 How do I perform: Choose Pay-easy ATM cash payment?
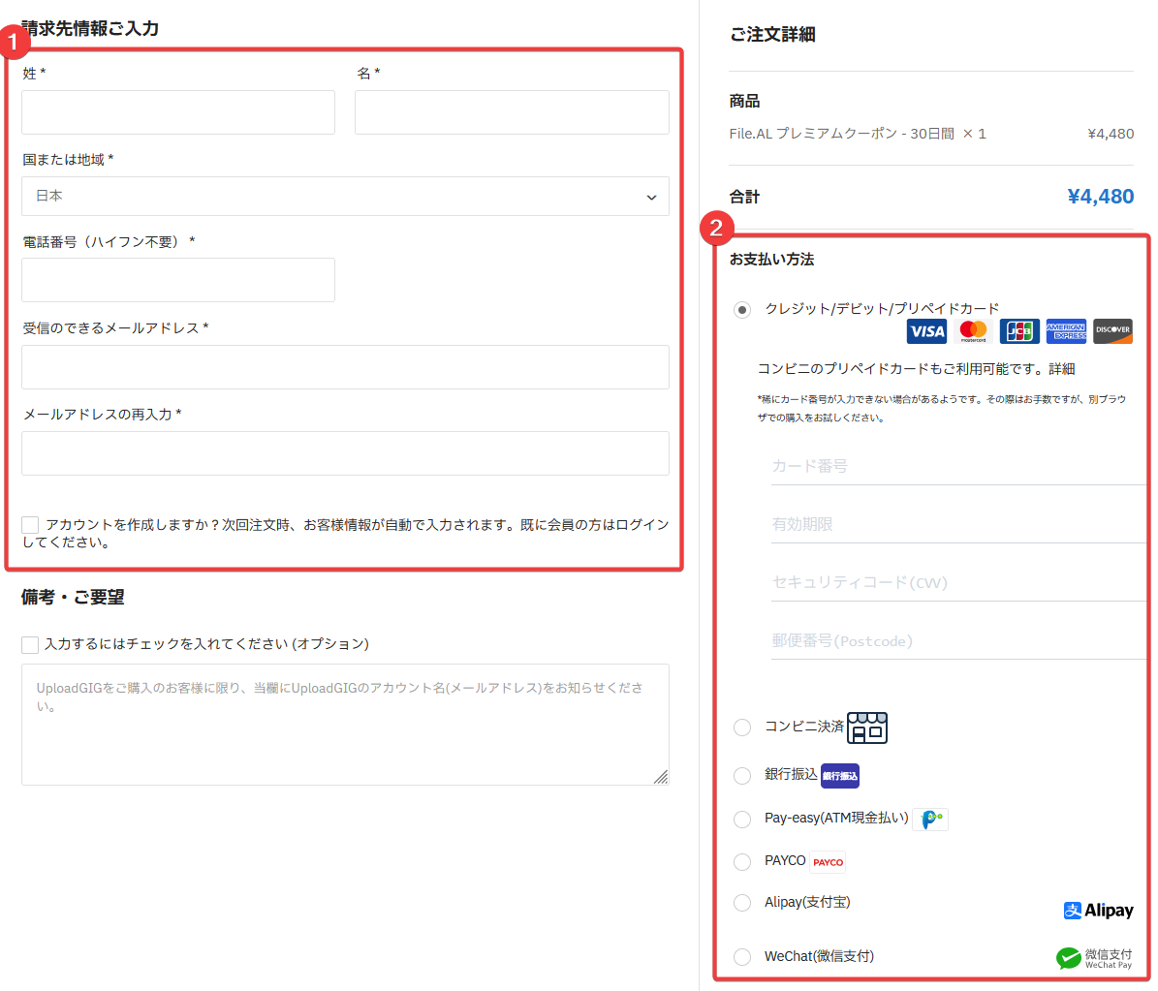pos(742,820)
